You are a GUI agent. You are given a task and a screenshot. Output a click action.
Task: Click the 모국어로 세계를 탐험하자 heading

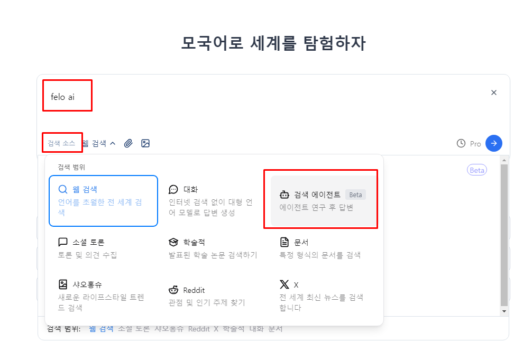tap(273, 43)
